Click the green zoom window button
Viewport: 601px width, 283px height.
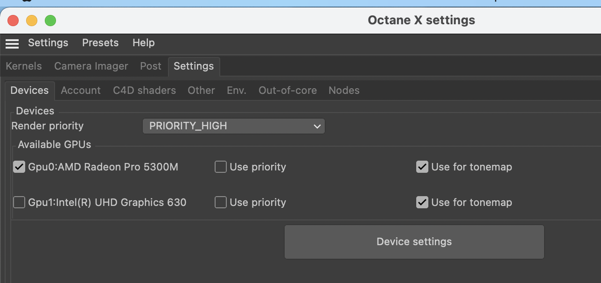pos(50,21)
